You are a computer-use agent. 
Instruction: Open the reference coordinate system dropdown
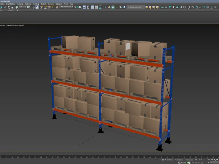click(23, 7)
